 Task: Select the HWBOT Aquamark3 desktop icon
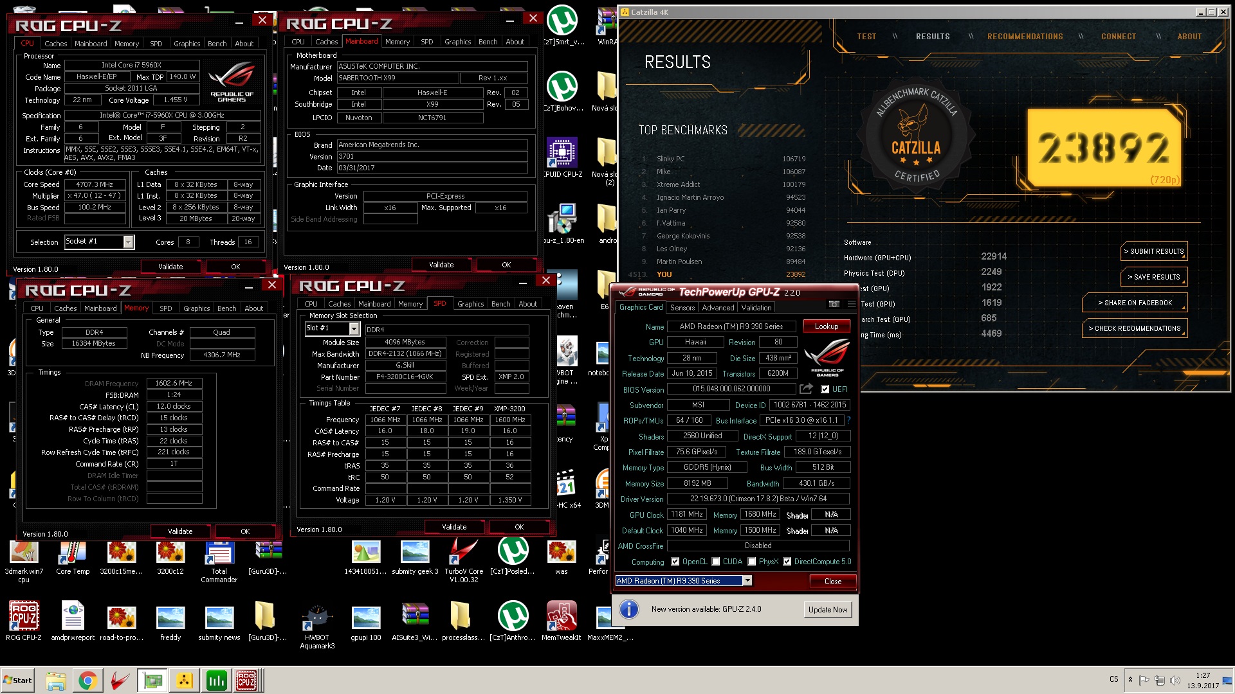317,625
